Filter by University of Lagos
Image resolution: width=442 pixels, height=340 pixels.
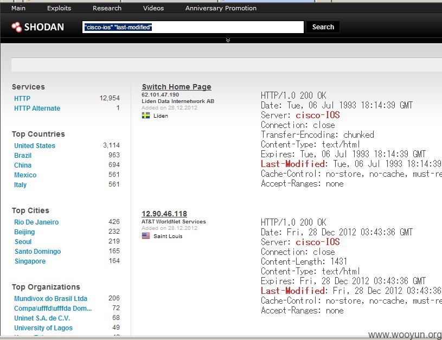click(x=43, y=328)
